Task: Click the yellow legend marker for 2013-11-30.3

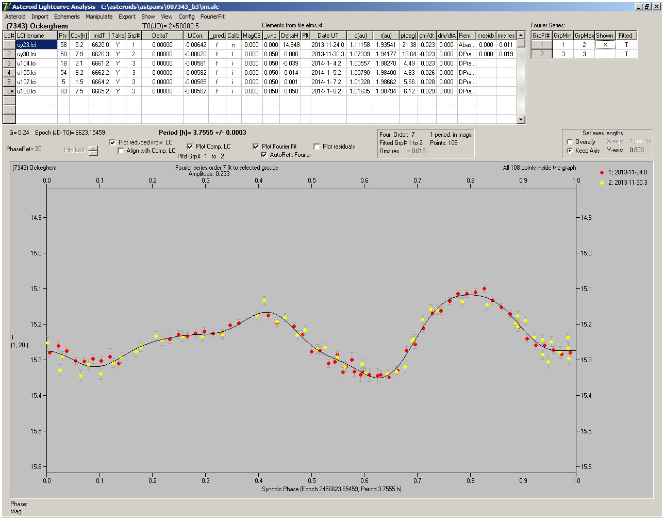Action: pyautogui.click(x=602, y=183)
